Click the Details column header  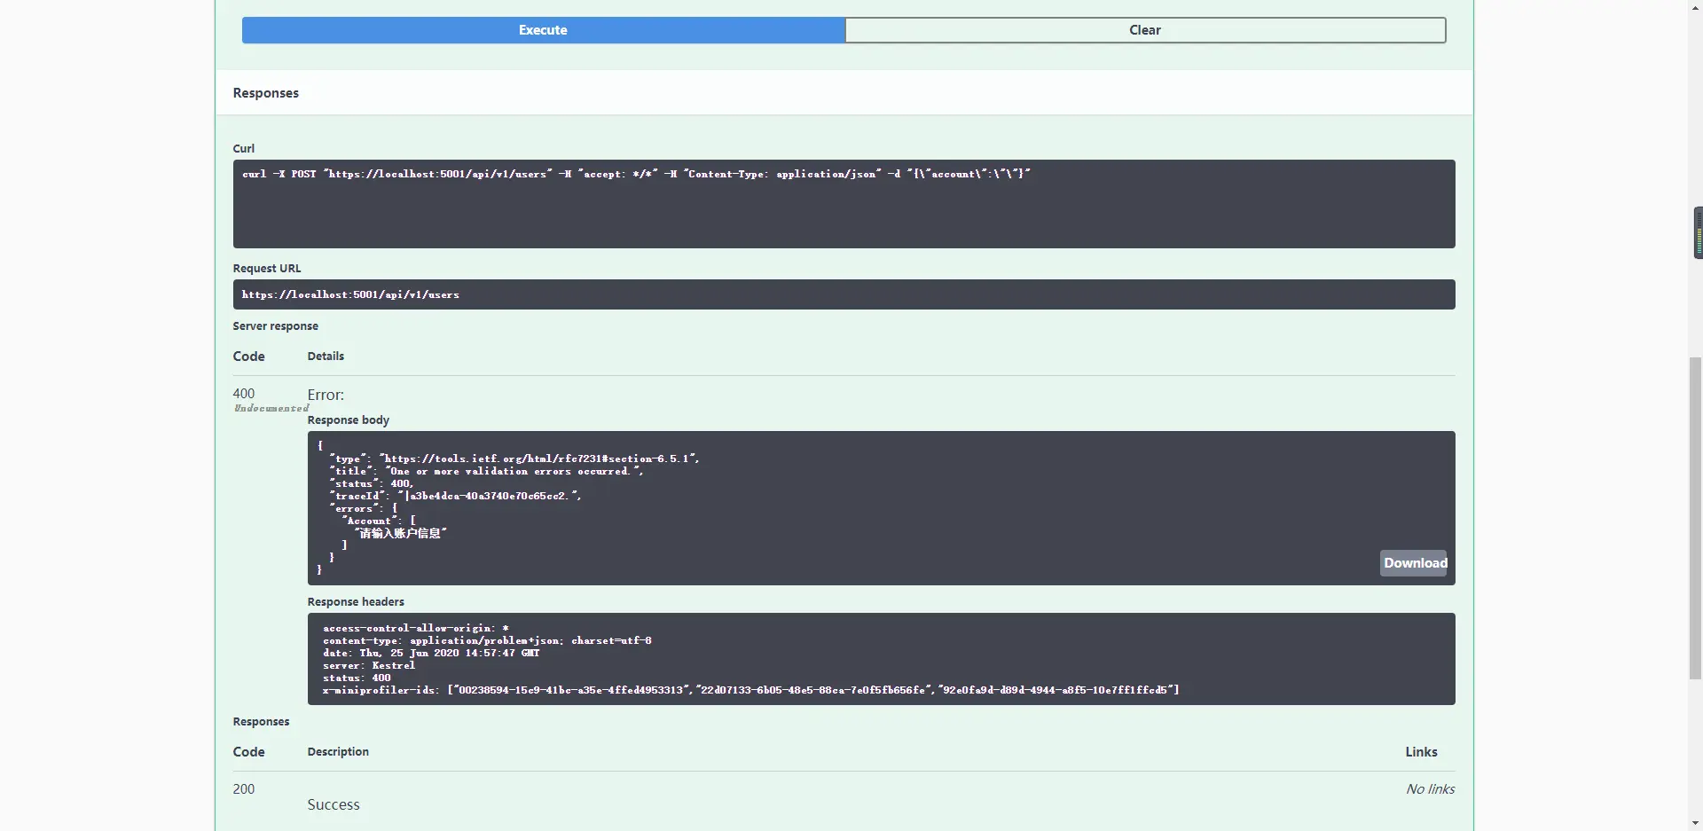click(x=326, y=357)
